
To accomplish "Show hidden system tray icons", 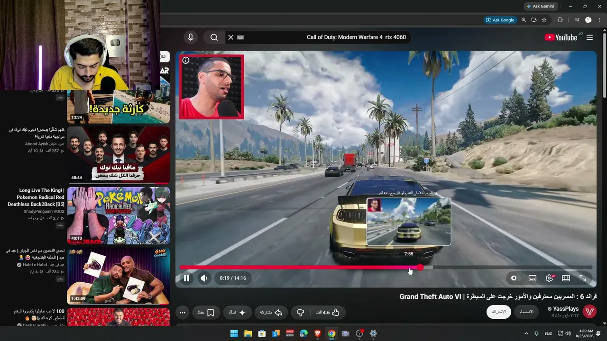I will [526, 334].
